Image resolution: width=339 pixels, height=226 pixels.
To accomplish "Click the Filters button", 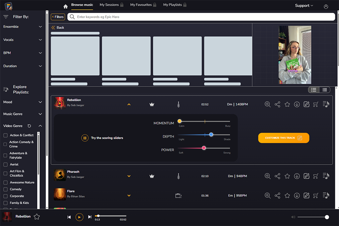I will click(58, 17).
